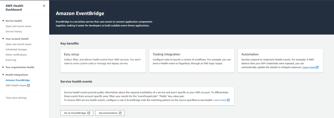This screenshot has height=118, width=334.
Task: Click the Amazon EventBridge page title
Action: tap(80, 14)
